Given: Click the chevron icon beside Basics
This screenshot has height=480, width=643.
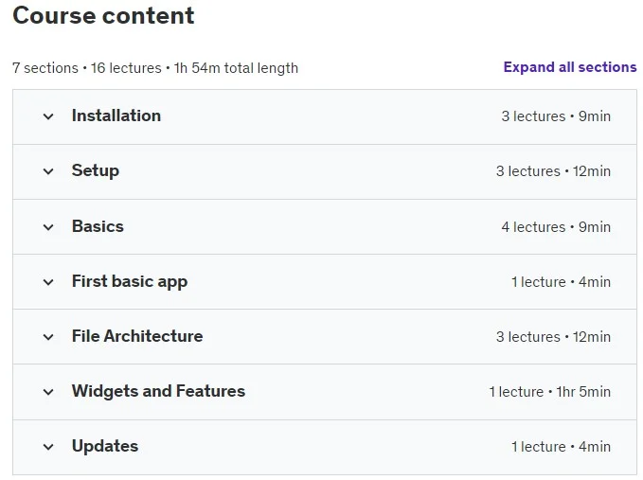Looking at the screenshot, I should pos(48,227).
